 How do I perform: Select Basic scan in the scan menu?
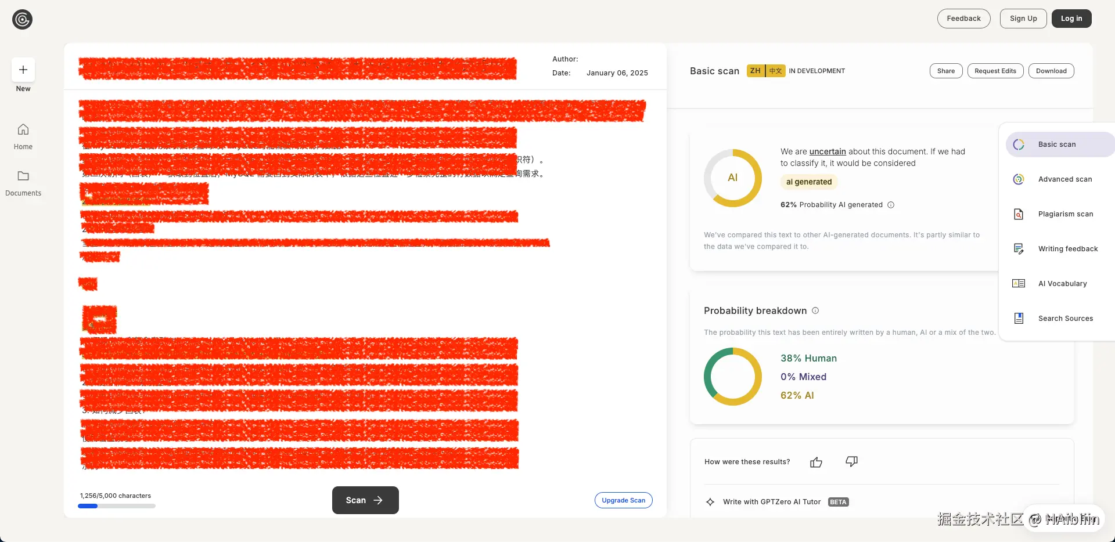(1056, 144)
